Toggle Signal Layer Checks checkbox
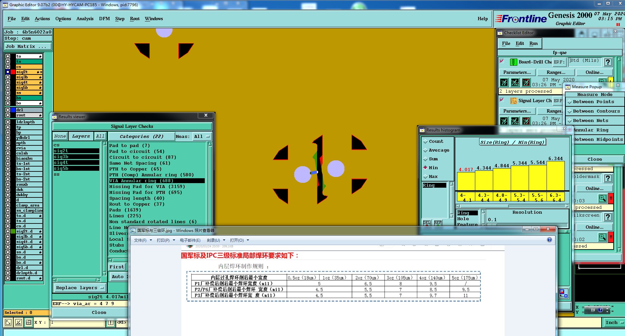Screen dimensions: 625x336 coord(502,100)
